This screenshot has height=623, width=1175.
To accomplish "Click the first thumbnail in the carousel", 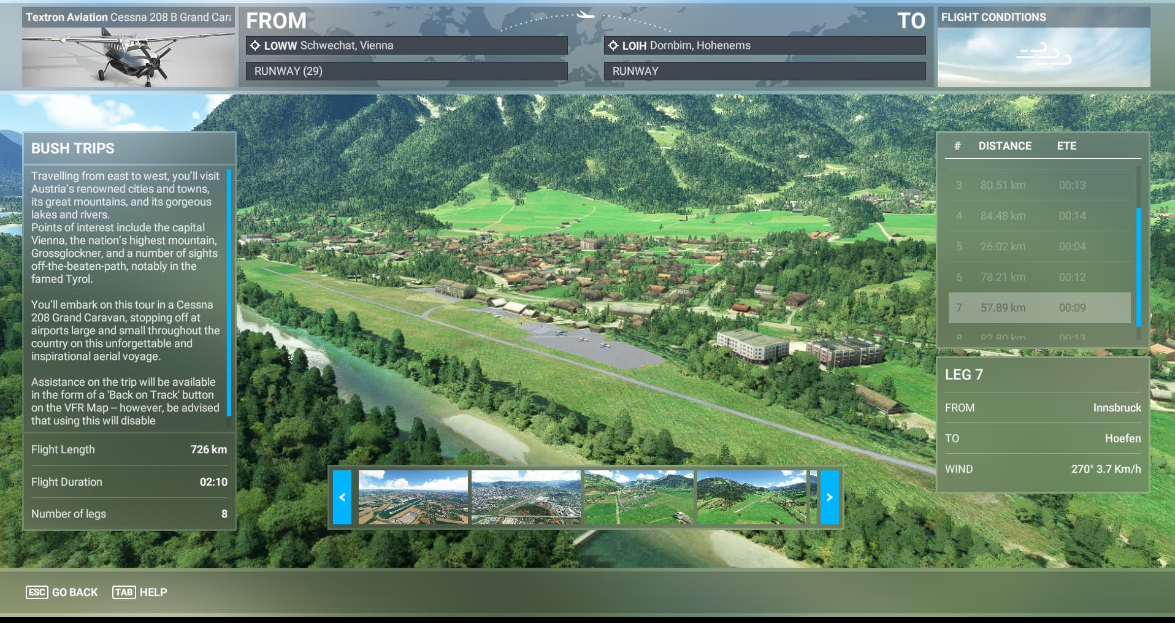I will (413, 497).
